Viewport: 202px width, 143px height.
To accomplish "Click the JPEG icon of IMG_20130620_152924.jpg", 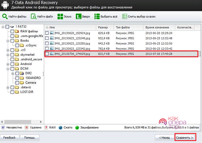I will pos(52,33).
